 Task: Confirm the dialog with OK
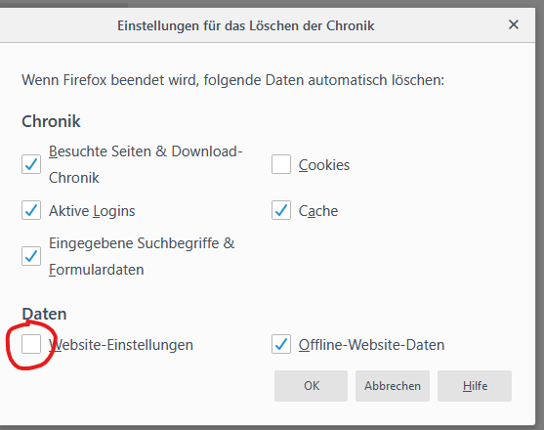(311, 386)
